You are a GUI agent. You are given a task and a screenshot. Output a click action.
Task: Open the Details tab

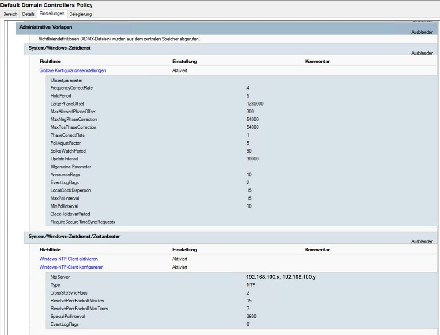pos(28,14)
